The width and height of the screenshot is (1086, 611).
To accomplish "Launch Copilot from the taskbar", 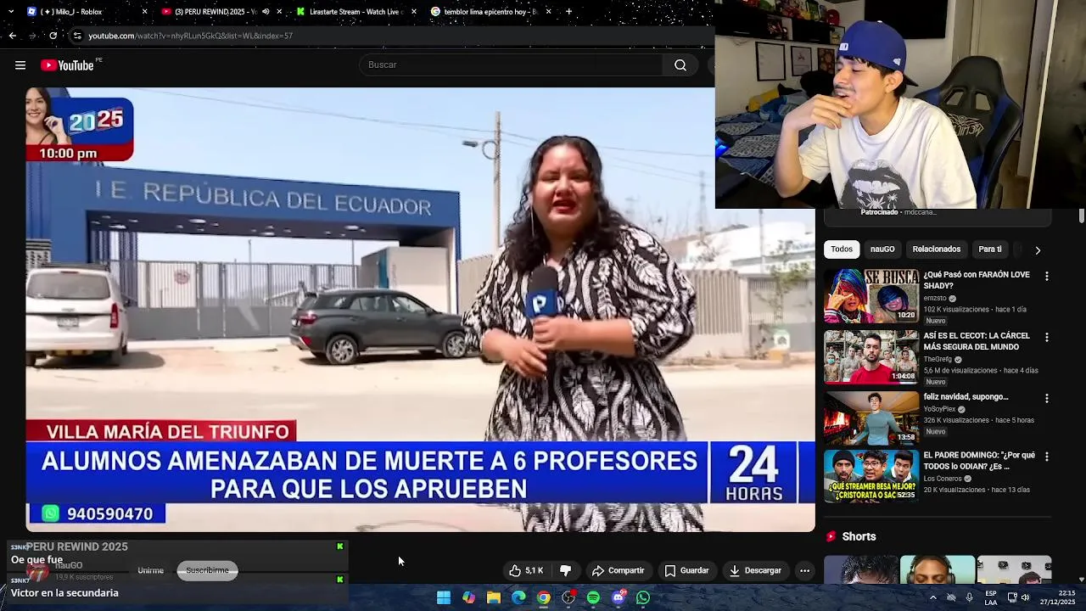I will 468,597.
